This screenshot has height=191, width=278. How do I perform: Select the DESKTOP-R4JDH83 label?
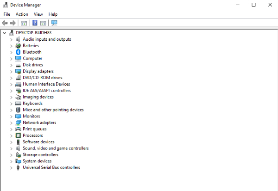pos(34,33)
